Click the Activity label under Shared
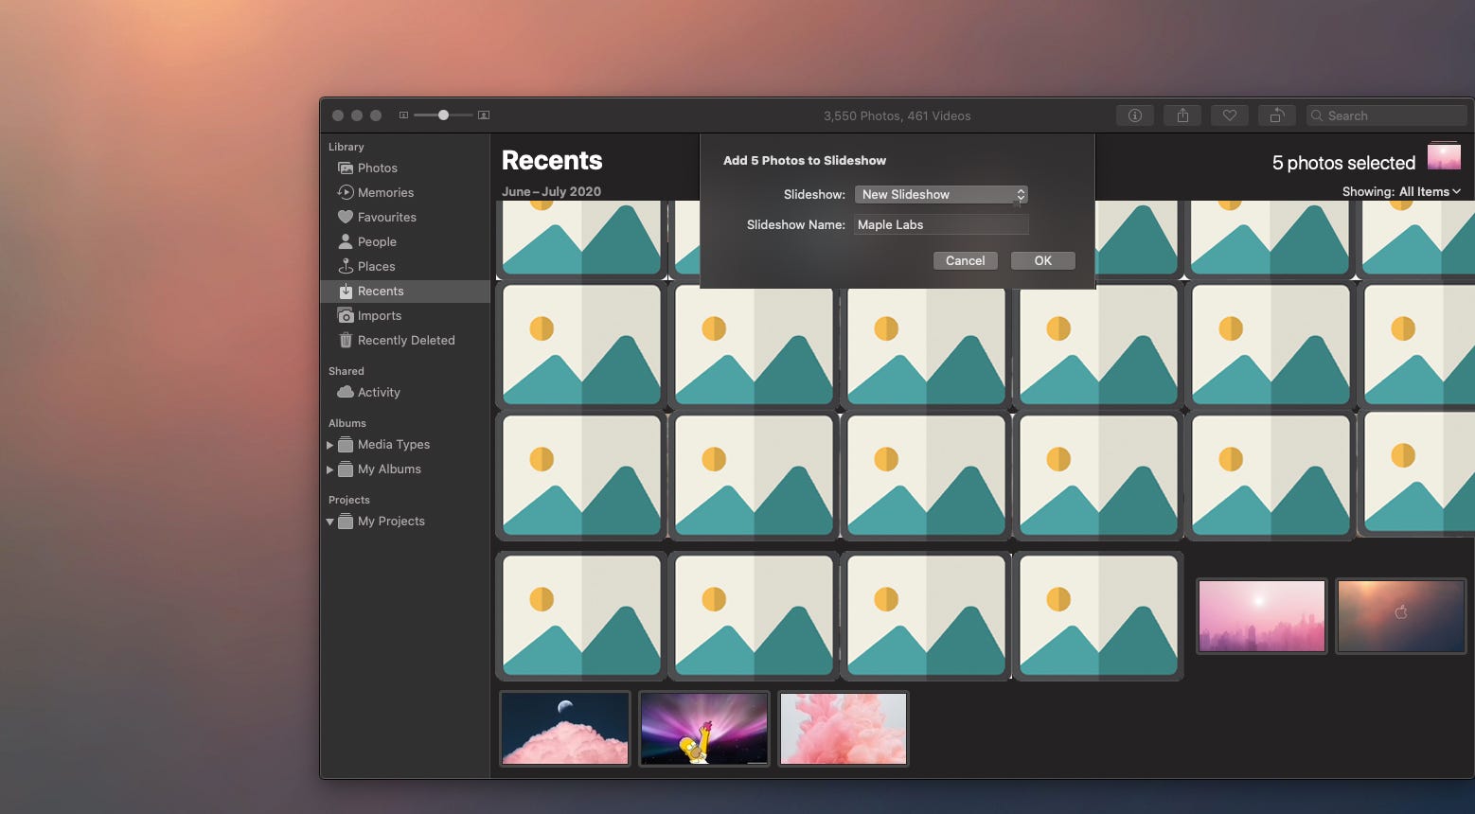 [x=379, y=392]
